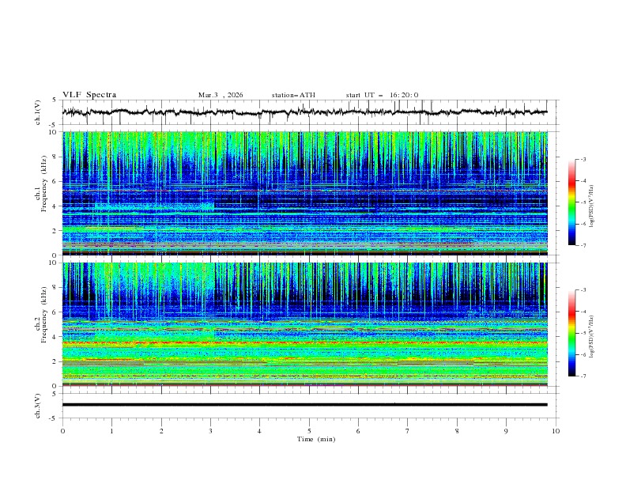This screenshot has width=626, height=484.
Task: Click the ch.1 voltage waveform trace
Action: (304, 112)
